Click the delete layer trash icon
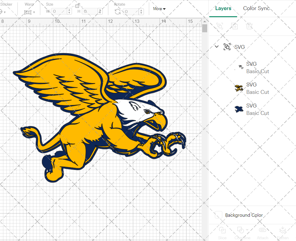The height and width of the screenshot is (241, 296). click(250, 26)
